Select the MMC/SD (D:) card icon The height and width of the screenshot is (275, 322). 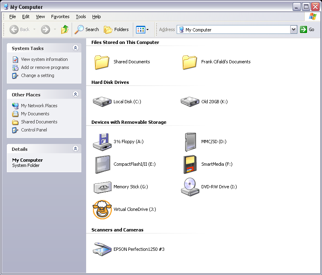(190, 142)
